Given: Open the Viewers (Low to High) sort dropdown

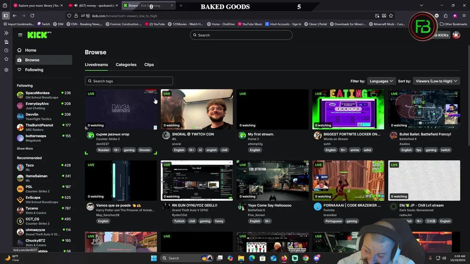Looking at the screenshot, I should pyautogui.click(x=436, y=81).
